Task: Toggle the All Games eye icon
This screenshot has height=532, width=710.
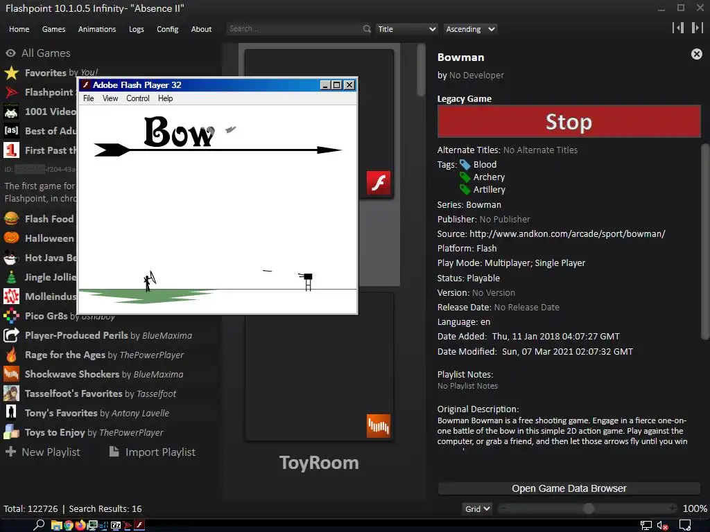Action: pyautogui.click(x=11, y=53)
